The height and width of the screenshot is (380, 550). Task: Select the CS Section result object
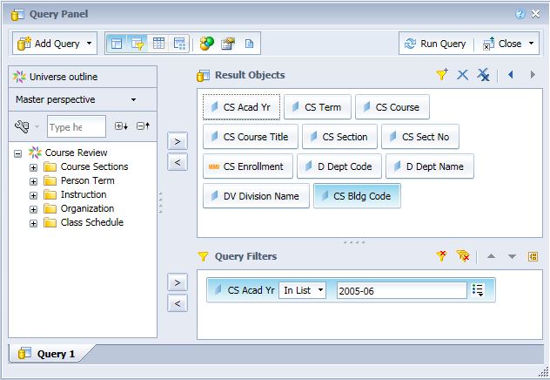point(339,137)
